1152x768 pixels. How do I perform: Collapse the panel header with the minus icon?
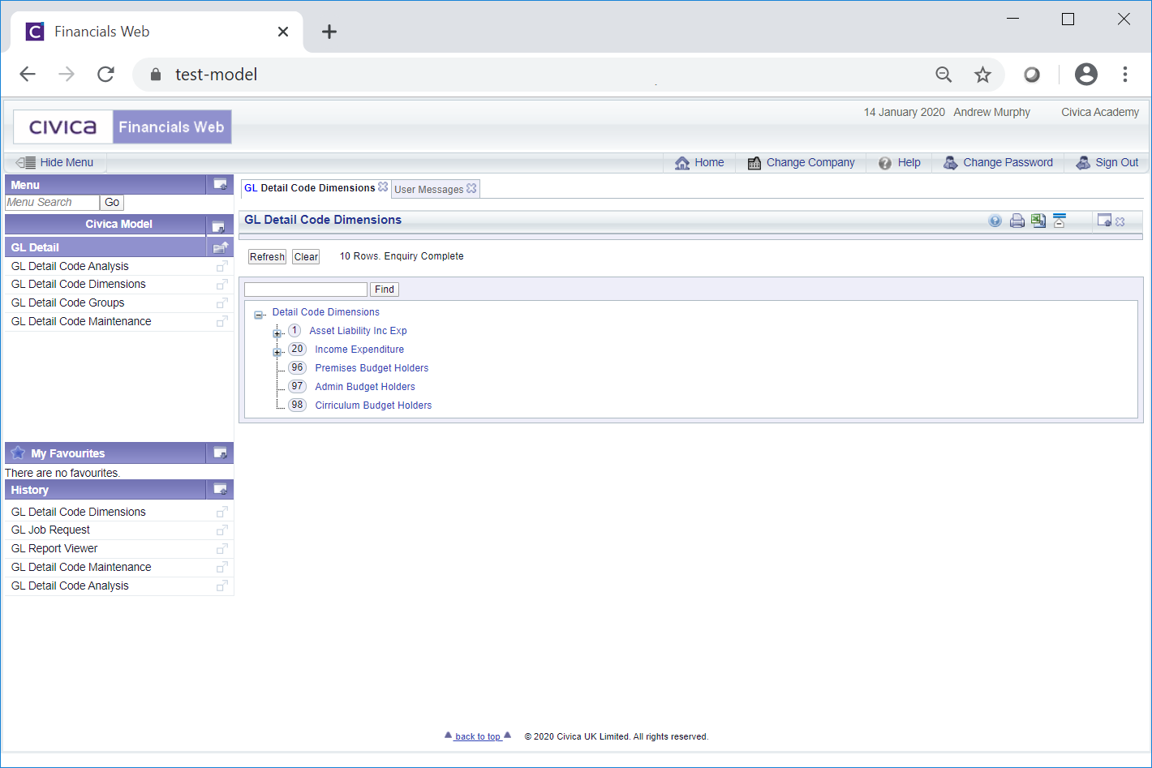[1060, 221]
